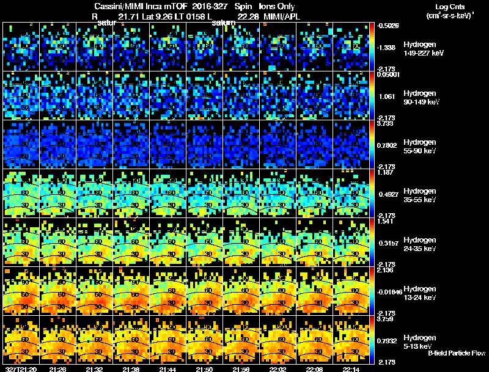Select the Hydrogen 55-90 keV row label

tap(420, 147)
